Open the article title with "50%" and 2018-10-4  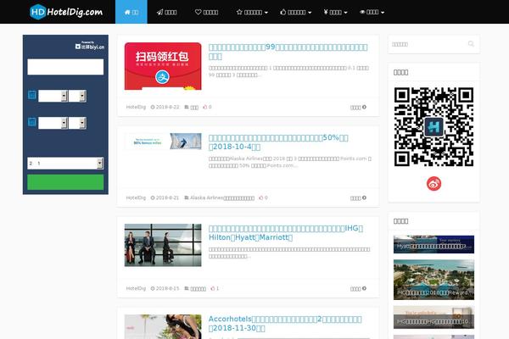pyautogui.click(x=278, y=142)
